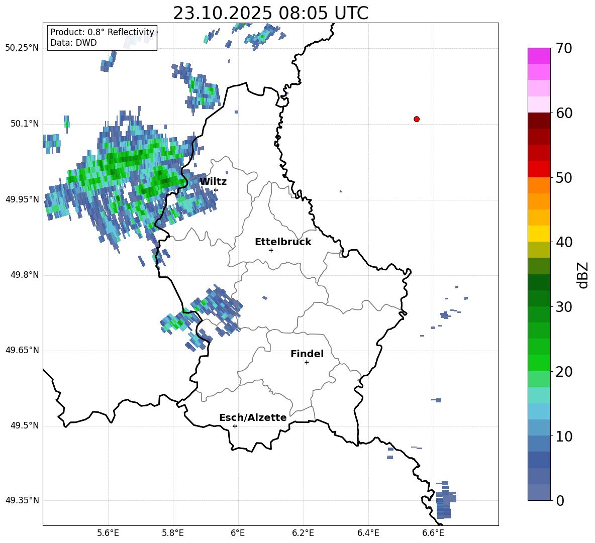The image size is (595, 543).
Task: Click the colorbar tick value 70
Action: 564,49
